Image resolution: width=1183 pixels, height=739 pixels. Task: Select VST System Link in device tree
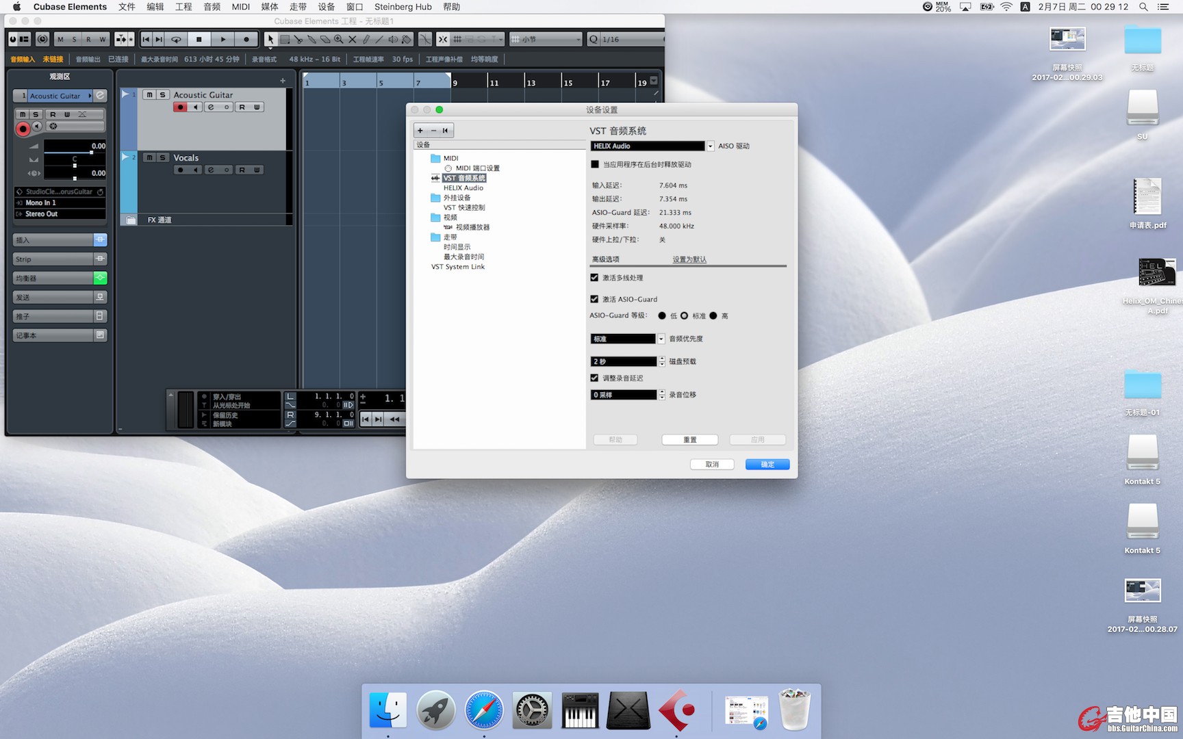tap(457, 267)
